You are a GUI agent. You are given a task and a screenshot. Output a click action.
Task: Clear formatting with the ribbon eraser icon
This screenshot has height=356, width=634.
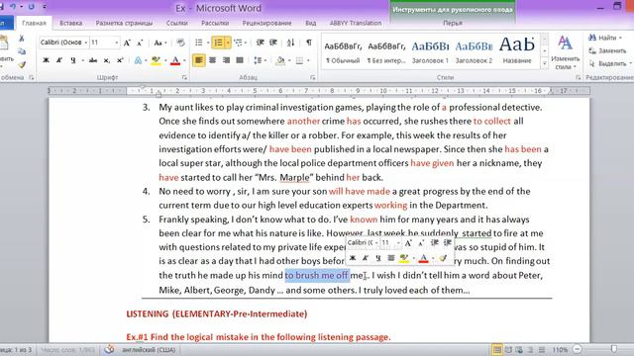(x=180, y=43)
